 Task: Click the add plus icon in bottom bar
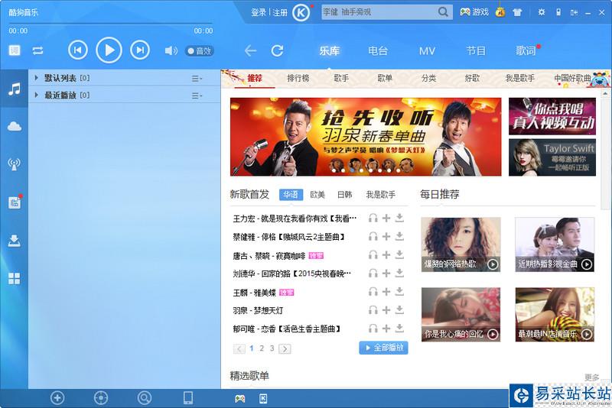57,398
